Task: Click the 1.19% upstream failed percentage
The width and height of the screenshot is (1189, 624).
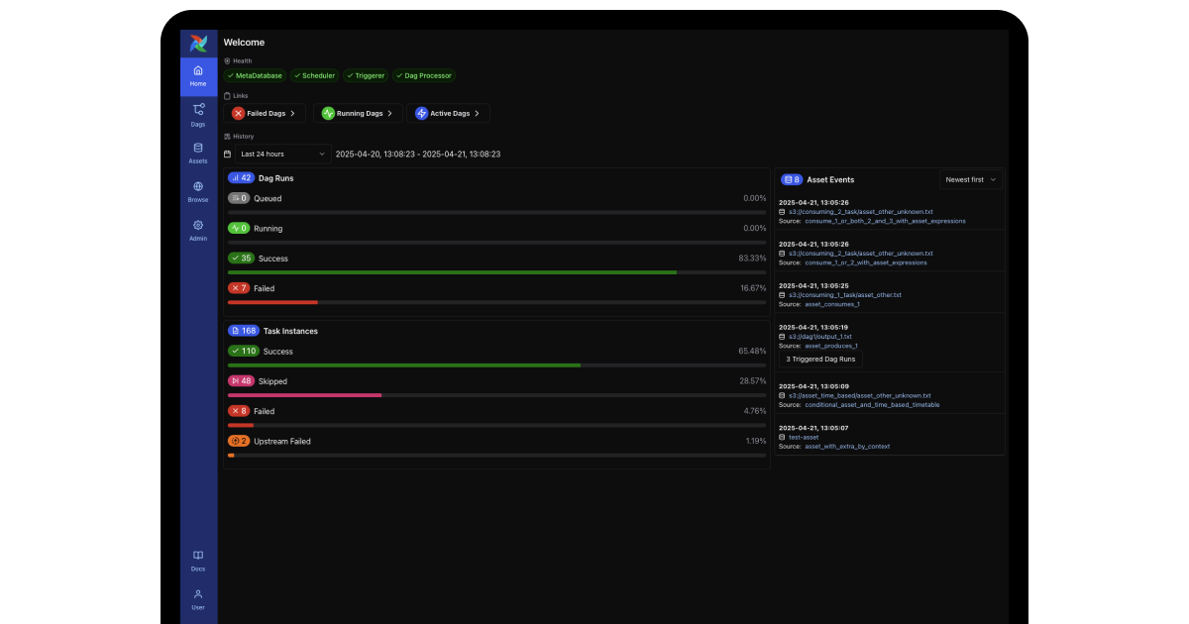Action: pos(756,441)
